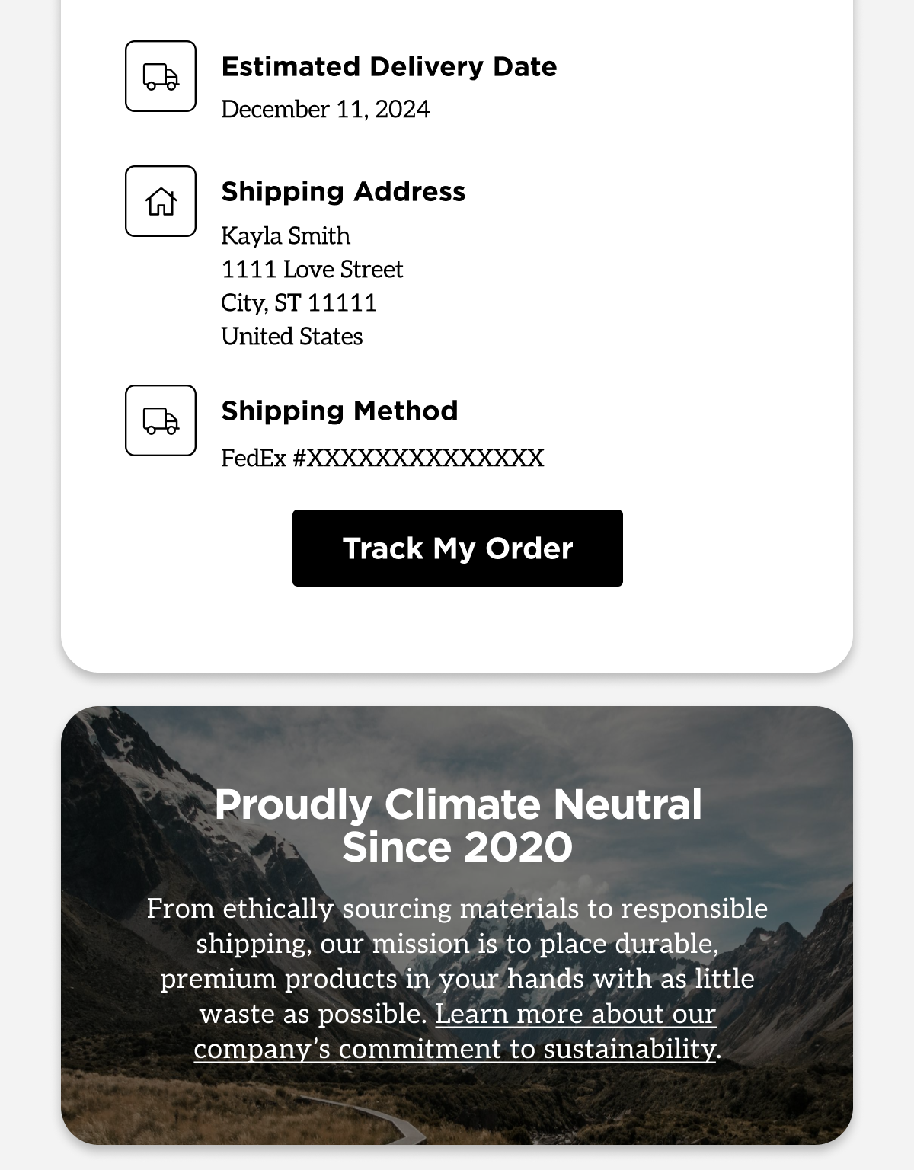The height and width of the screenshot is (1170, 914).
Task: Click the City, ST 11111 line
Action: 299,303
